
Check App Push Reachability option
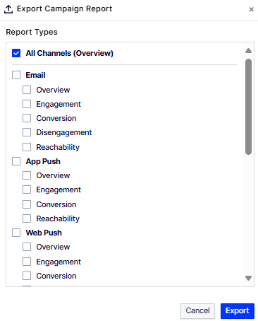pos(27,218)
